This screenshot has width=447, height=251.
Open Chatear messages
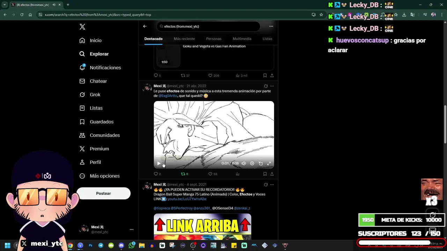(x=93, y=81)
